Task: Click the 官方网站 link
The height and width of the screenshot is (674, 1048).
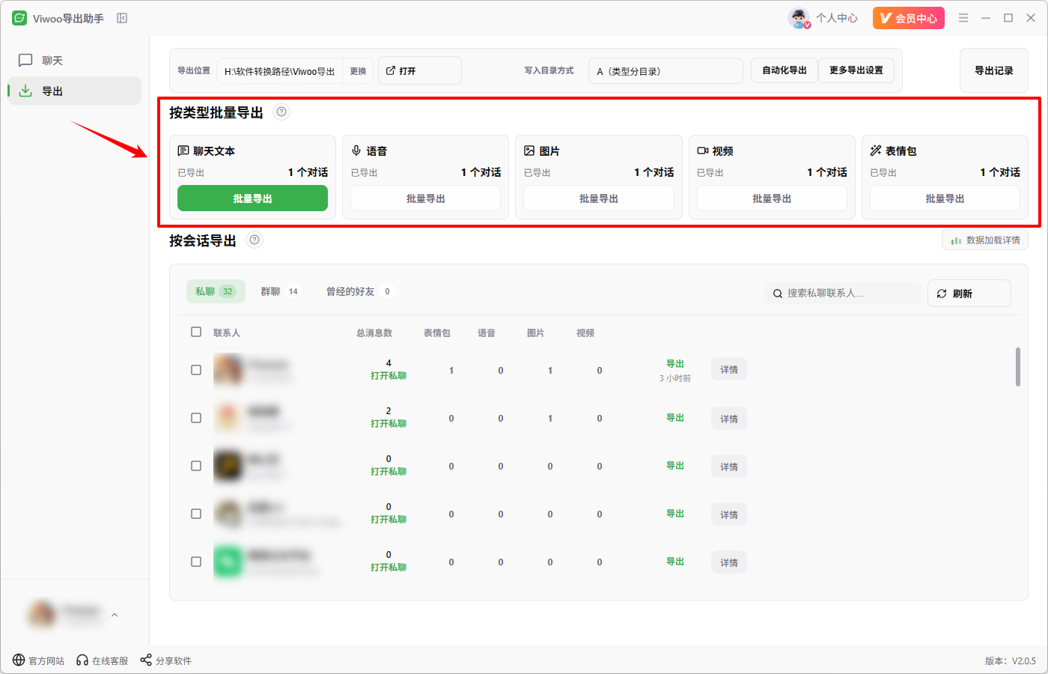Action: pyautogui.click(x=46, y=661)
